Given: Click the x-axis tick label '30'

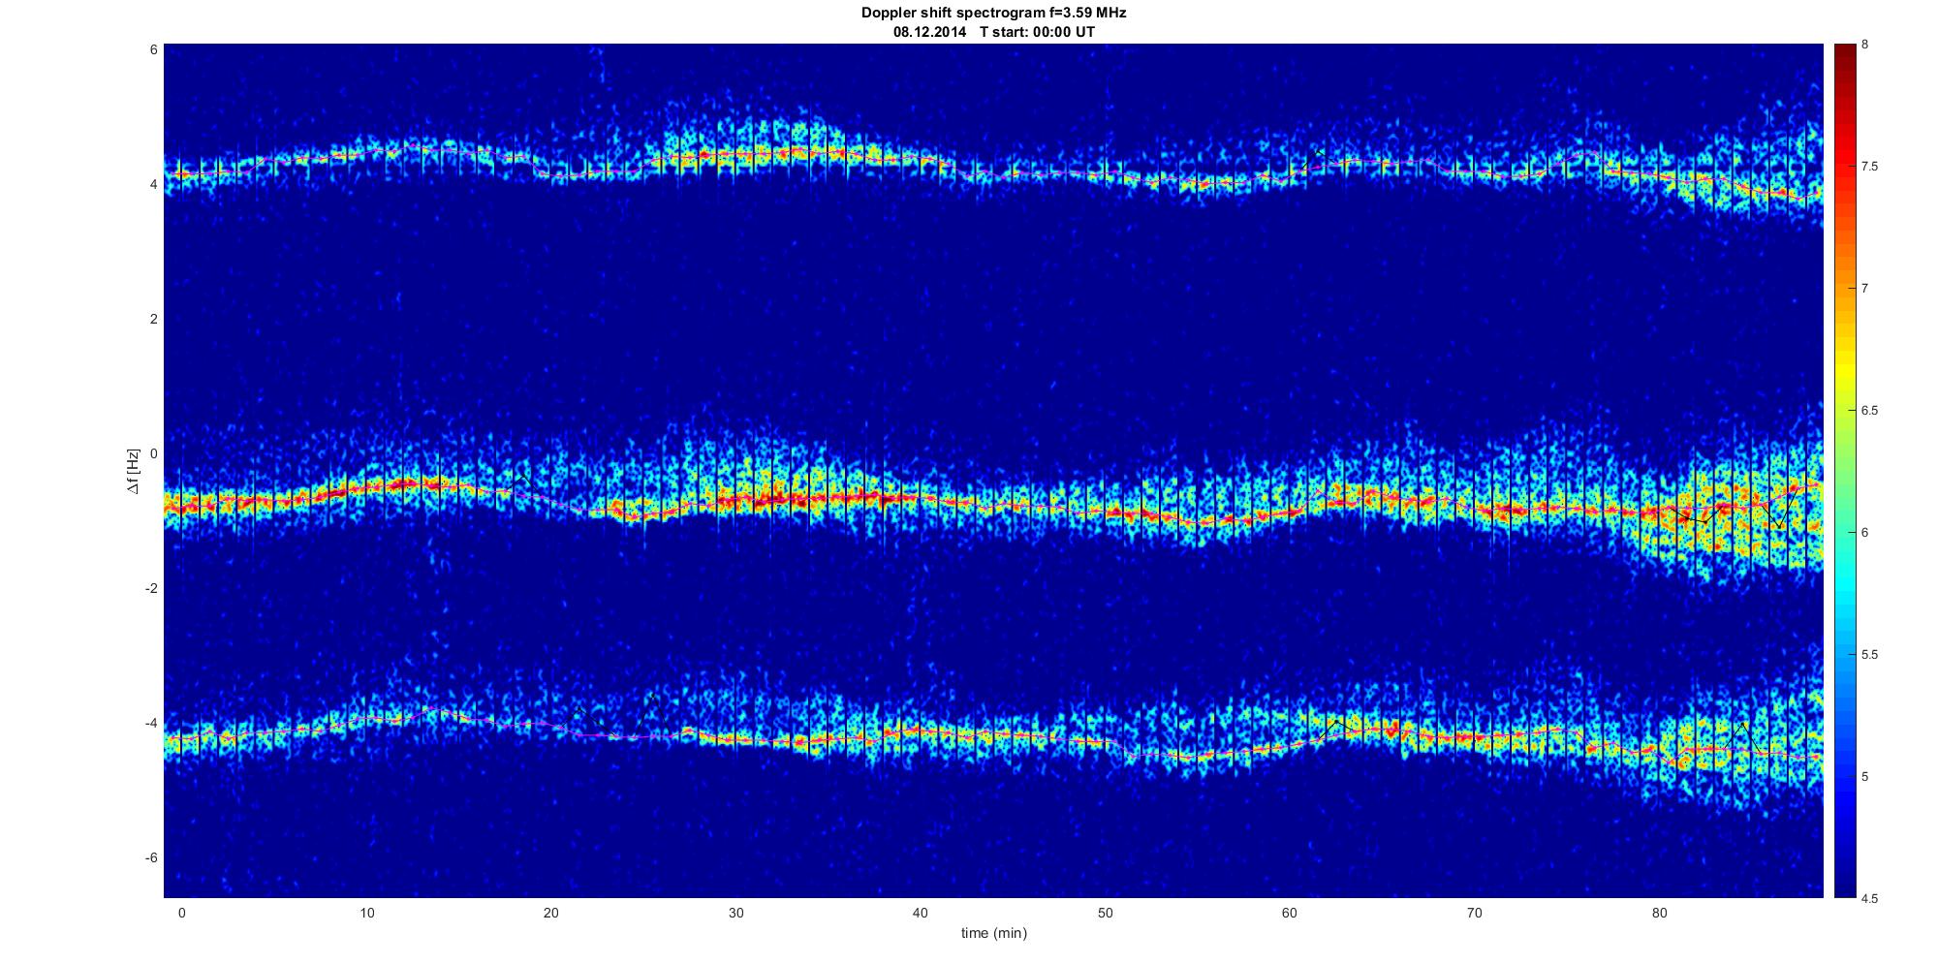Looking at the screenshot, I should click(x=735, y=913).
